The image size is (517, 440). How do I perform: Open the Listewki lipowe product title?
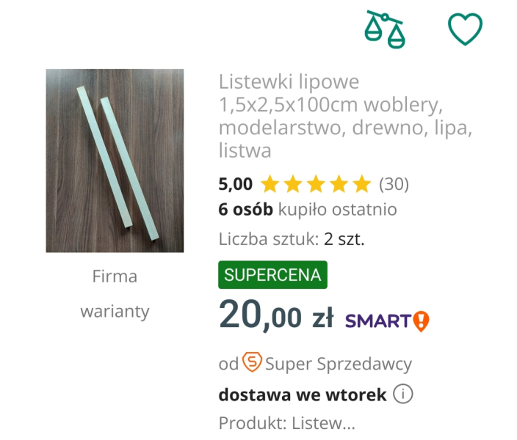(x=345, y=116)
